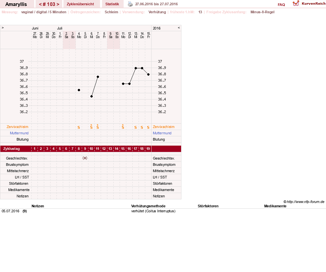
Task: Click the left Mittelschmerz row label
Action: pos(18,171)
